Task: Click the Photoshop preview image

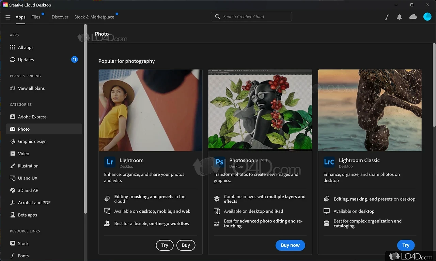Action: coord(260,110)
